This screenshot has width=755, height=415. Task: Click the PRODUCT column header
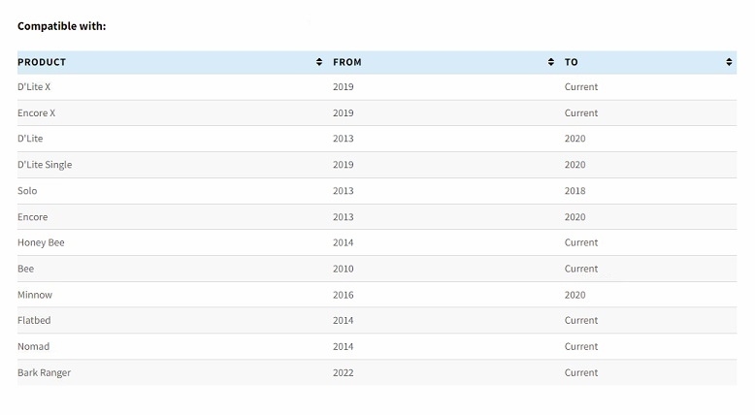point(42,62)
